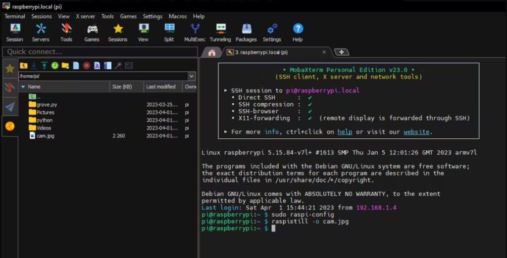Image resolution: width=507 pixels, height=258 pixels.
Task: Click the website link in banner
Action: coord(416,132)
